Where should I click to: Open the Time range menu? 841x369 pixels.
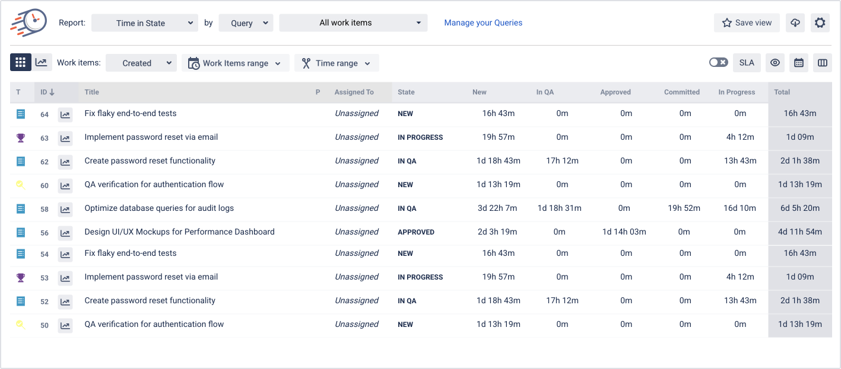click(x=337, y=63)
